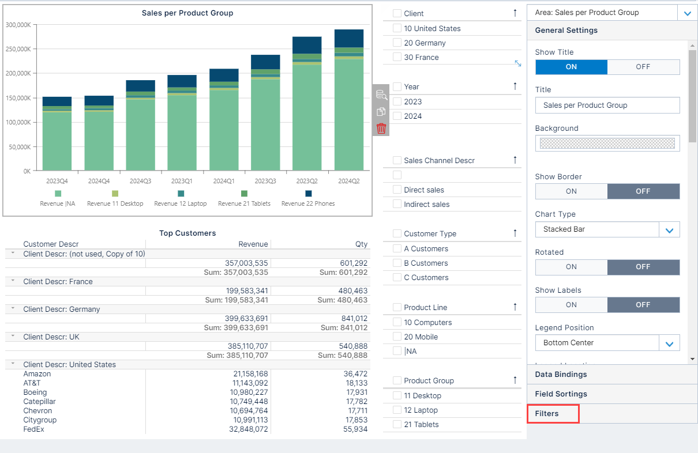Check the 20 Germany filter checkbox
This screenshot has height=453, width=698.
tap(397, 43)
